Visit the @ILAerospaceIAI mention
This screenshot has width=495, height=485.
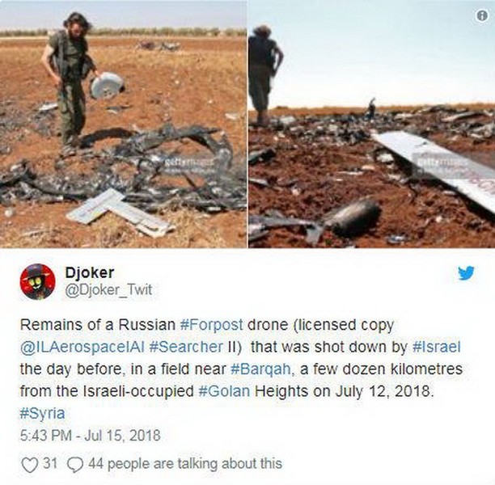pos(82,347)
